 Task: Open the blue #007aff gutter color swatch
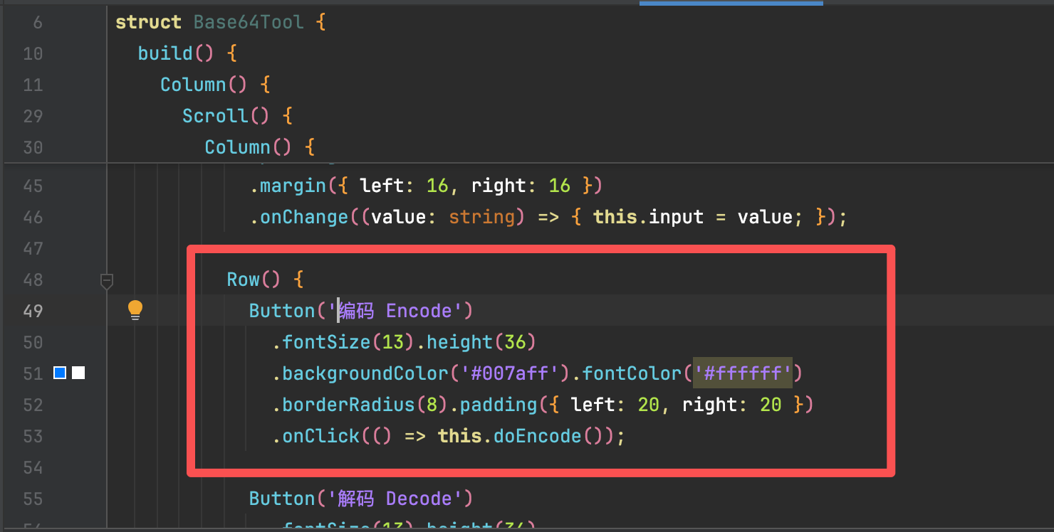(x=60, y=373)
